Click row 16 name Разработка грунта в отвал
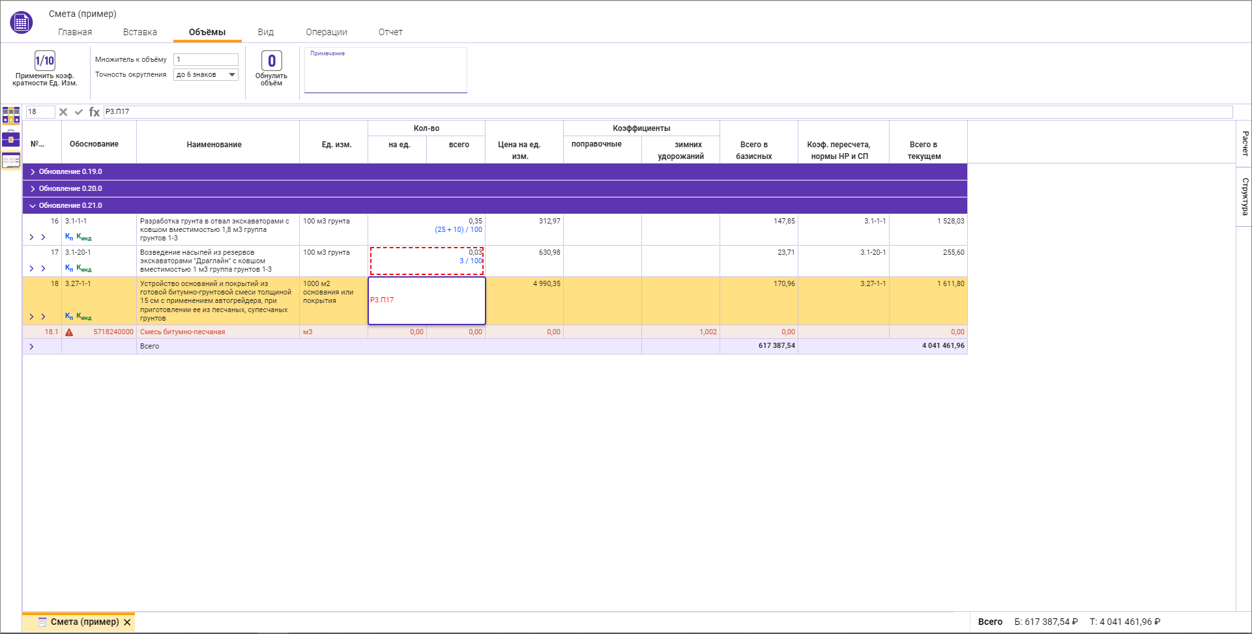 click(214, 229)
